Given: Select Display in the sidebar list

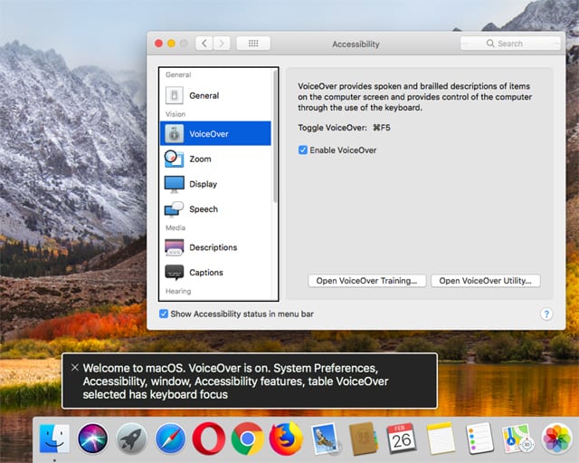Looking at the screenshot, I should (215, 184).
